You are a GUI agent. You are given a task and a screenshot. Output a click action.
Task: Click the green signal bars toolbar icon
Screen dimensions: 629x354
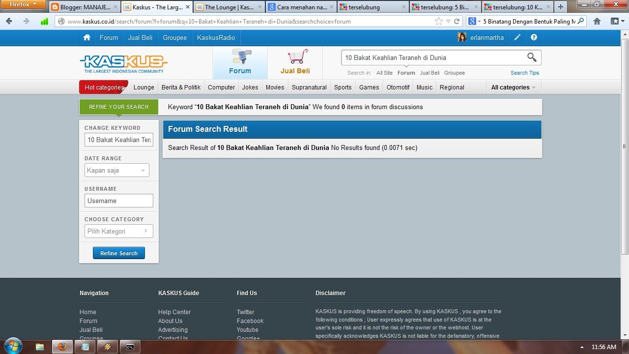click(x=44, y=21)
